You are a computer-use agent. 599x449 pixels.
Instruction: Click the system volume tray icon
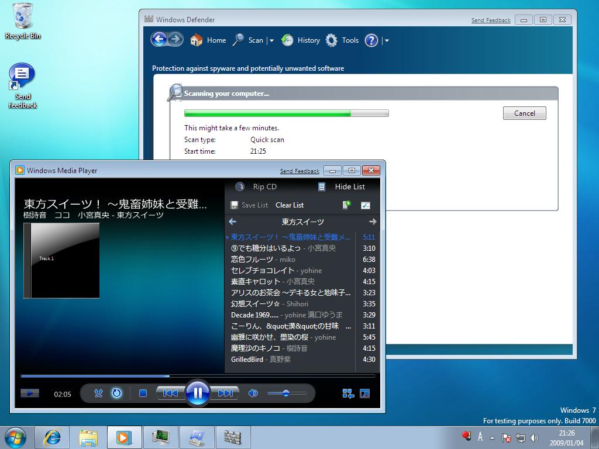click(534, 438)
